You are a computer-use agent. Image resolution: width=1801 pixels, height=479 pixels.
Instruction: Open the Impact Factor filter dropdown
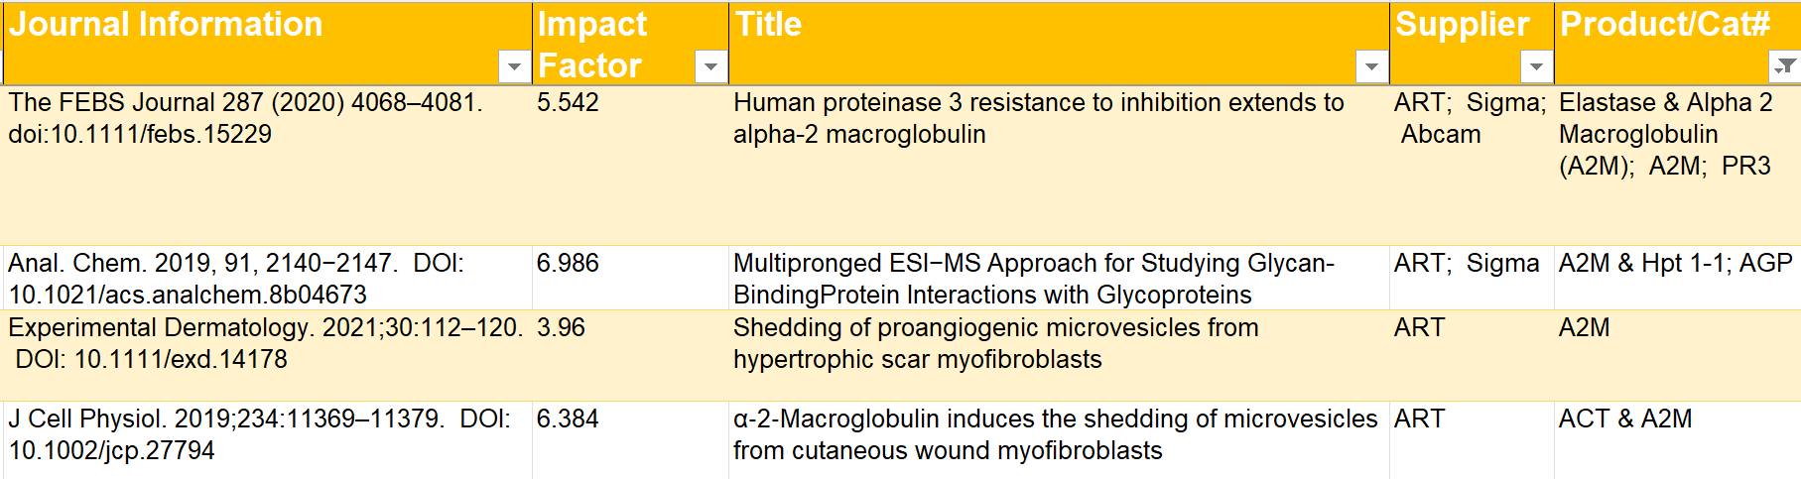click(x=710, y=66)
